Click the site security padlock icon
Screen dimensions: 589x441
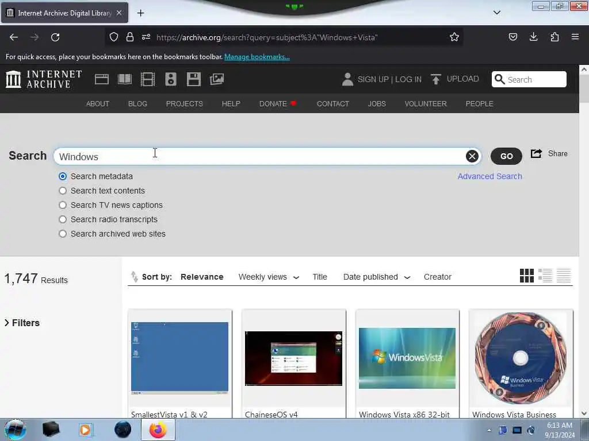[130, 37]
